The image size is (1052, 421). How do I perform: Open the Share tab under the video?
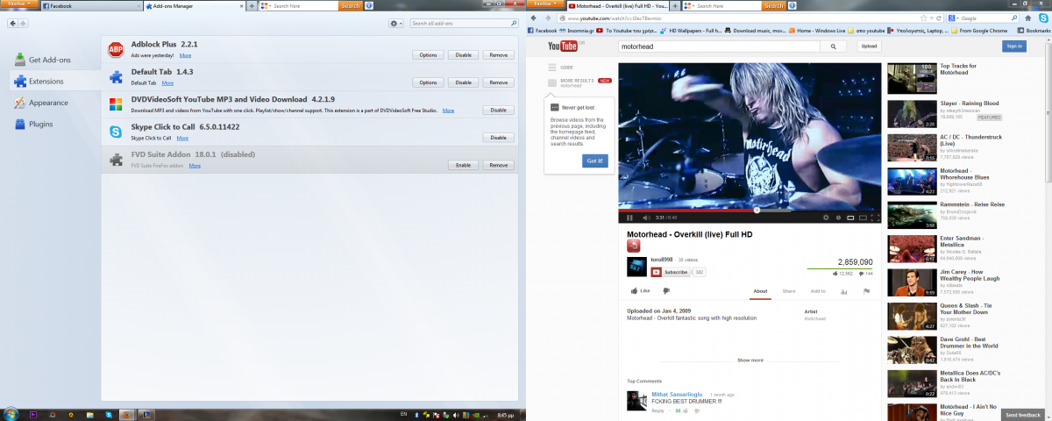[789, 290]
